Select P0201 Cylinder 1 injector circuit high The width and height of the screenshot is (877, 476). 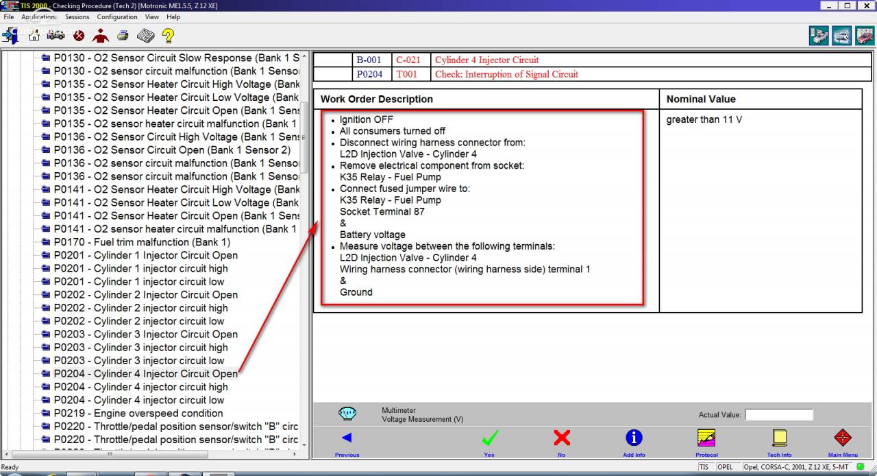click(140, 268)
